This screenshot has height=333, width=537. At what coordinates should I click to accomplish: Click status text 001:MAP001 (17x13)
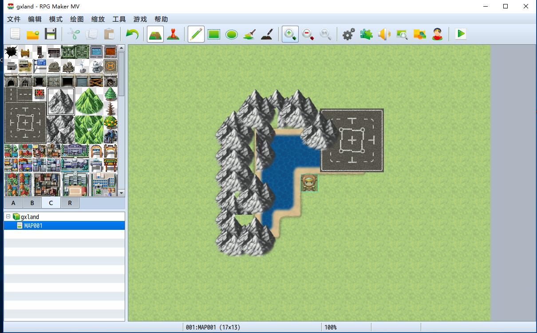tap(213, 327)
